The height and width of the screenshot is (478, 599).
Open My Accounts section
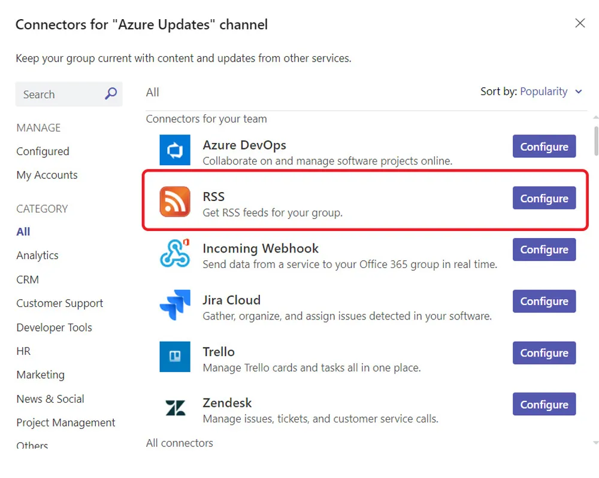pos(47,175)
